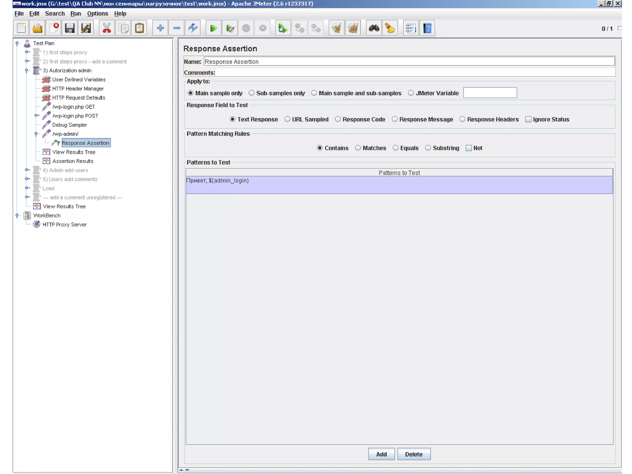
Task: Click the binoculars Search toolbar icon
Action: click(x=374, y=28)
